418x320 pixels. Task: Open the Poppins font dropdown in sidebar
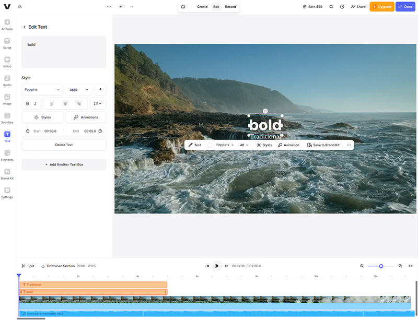(42, 90)
